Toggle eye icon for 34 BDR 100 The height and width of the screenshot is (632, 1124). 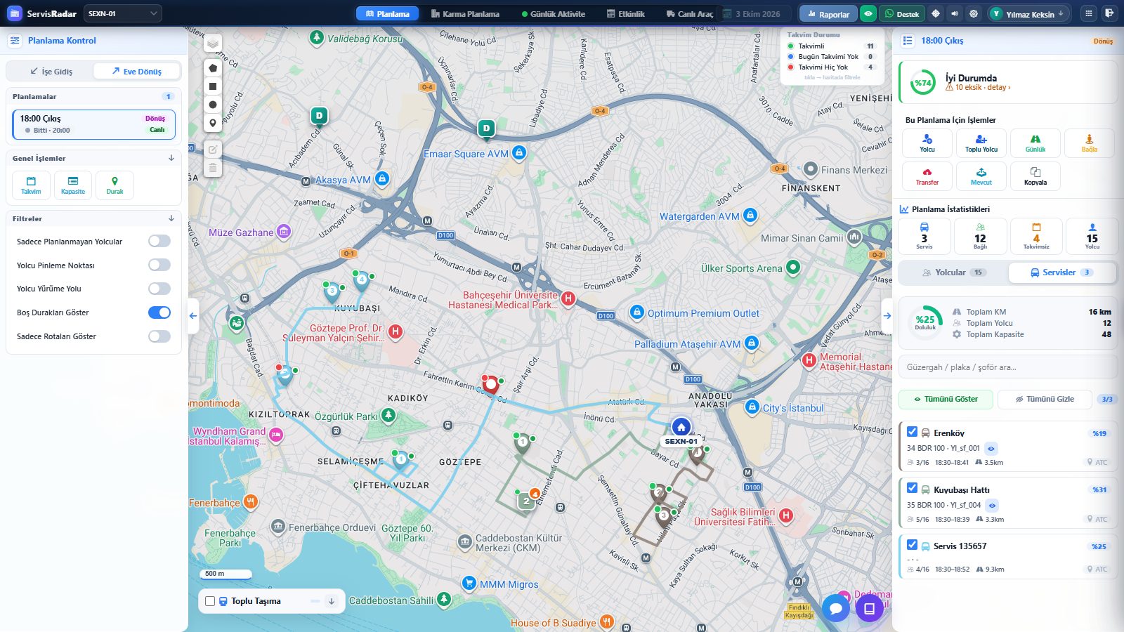(991, 449)
